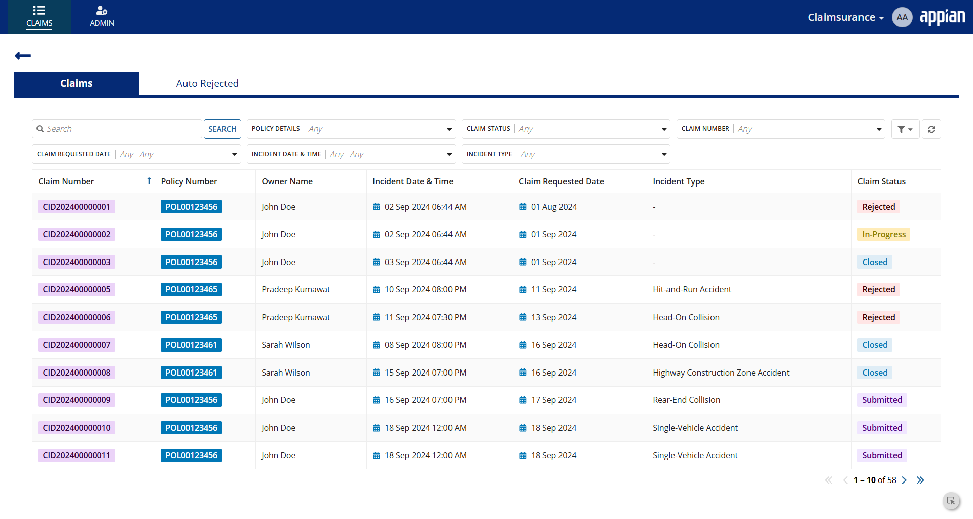Click the SEARCH button
The height and width of the screenshot is (519, 973).
[x=222, y=129]
